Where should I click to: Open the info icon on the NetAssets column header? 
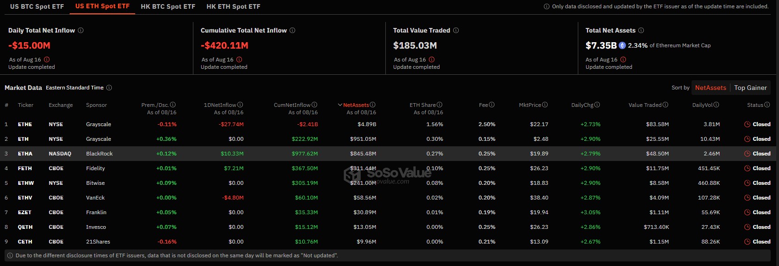click(373, 105)
